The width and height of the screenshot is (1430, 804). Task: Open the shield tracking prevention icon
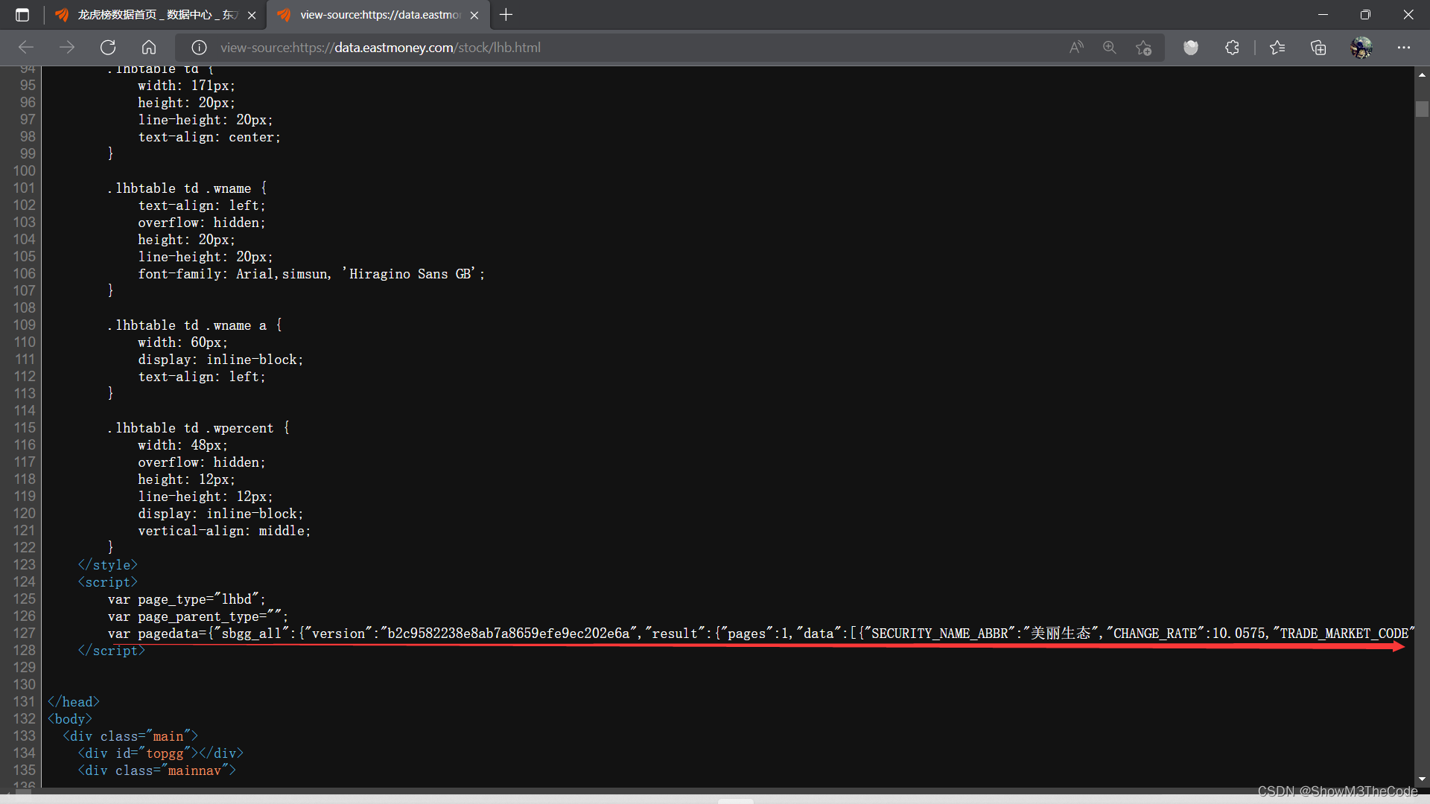point(1191,48)
